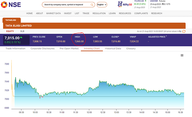Click the PREV. CLOSE value 7,008.15
Image resolution: width=192 pixels, height=117 pixels.
[37, 41]
